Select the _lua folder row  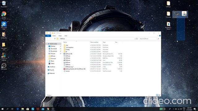pyautogui.click(x=93, y=45)
